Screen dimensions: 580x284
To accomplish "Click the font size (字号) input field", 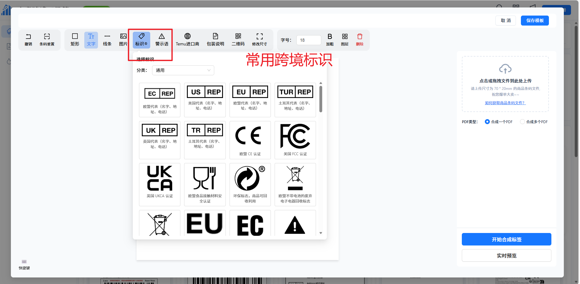I will (x=309, y=40).
